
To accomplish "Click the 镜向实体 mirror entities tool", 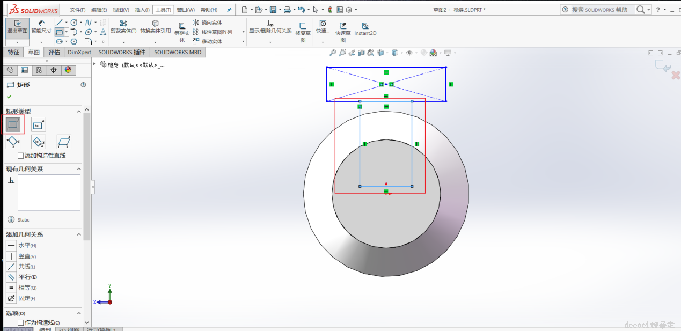I will [207, 23].
